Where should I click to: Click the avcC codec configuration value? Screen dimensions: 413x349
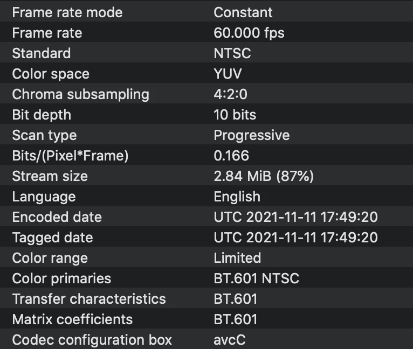click(x=230, y=340)
